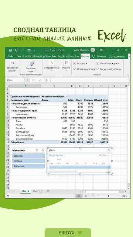The height and width of the screenshot is (237, 133).
Task: Switch to the Вид ribbon tab
Action: 60,56
